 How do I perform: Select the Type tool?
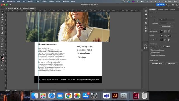2,28
